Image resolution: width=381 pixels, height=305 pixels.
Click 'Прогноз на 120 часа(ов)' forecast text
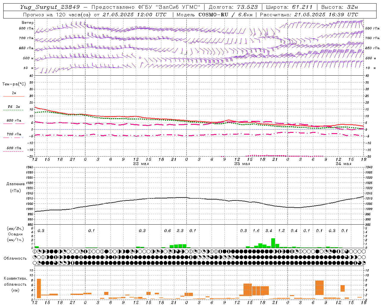(57, 15)
